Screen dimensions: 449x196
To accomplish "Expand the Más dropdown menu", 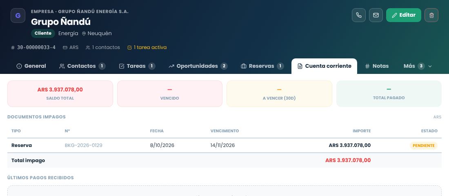I will [418, 66].
